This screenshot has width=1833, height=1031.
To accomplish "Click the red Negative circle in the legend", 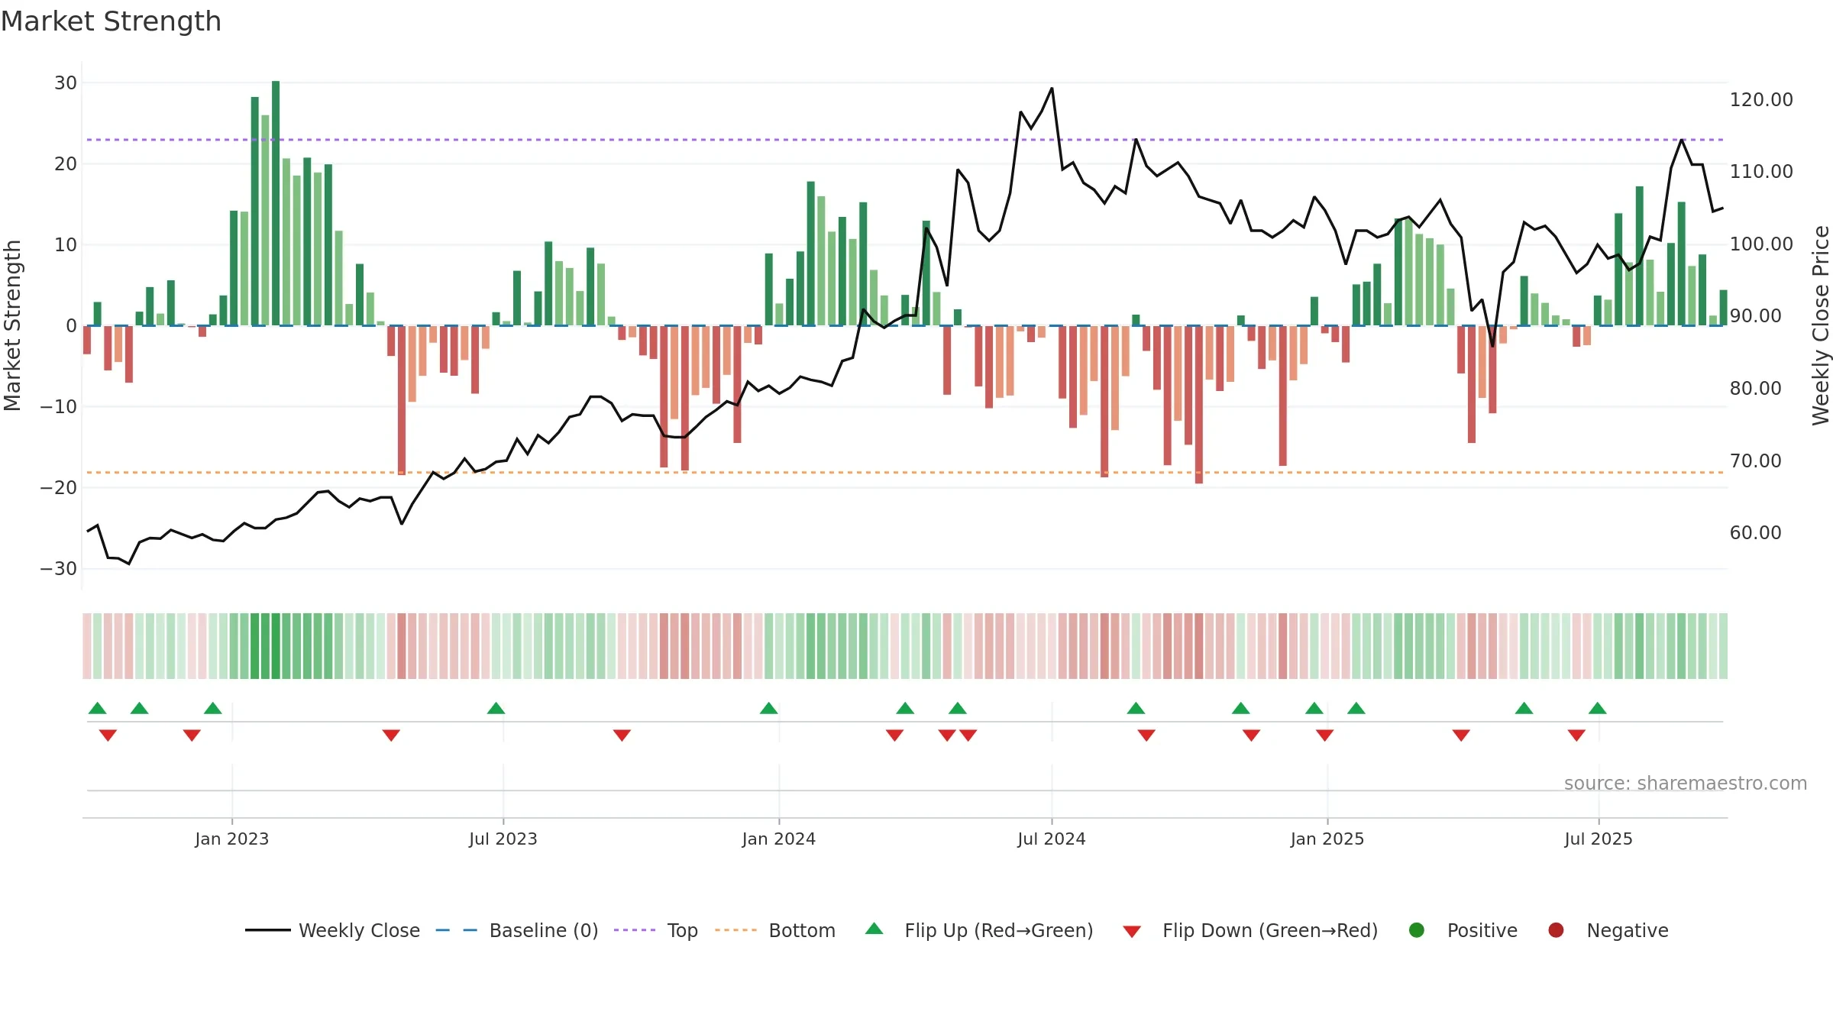I will tap(1556, 930).
